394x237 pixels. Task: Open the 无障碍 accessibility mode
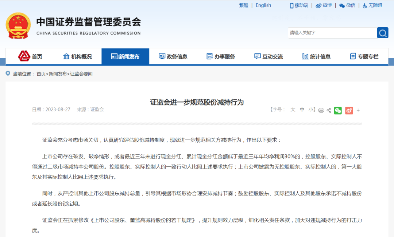click(372, 5)
